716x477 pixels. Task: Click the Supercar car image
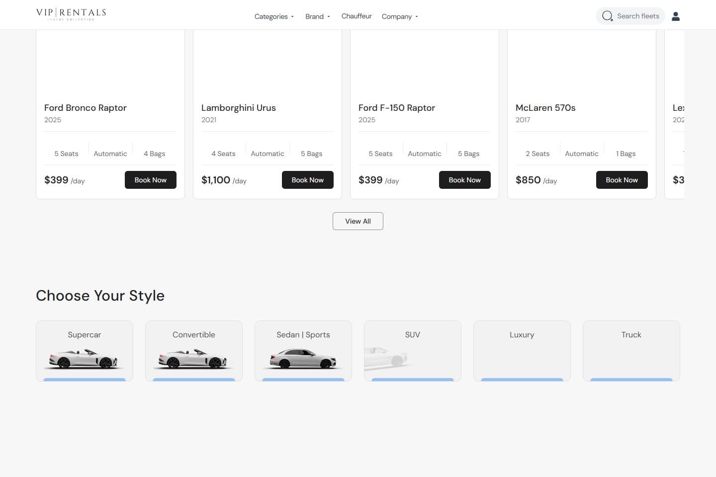pyautogui.click(x=84, y=358)
